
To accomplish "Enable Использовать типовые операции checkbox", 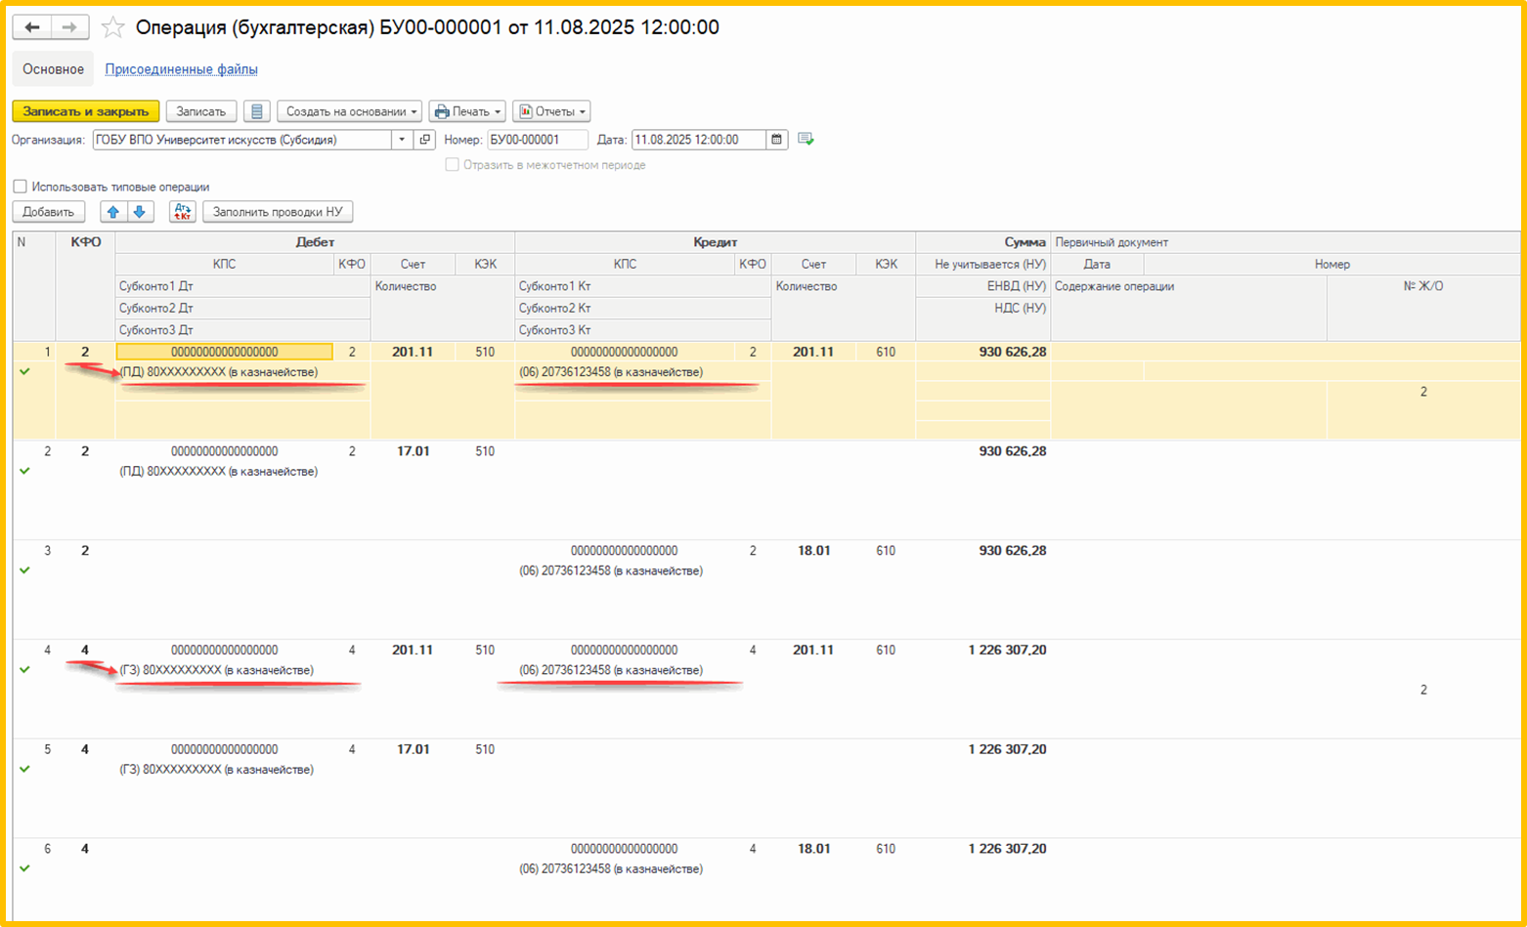I will (x=21, y=187).
